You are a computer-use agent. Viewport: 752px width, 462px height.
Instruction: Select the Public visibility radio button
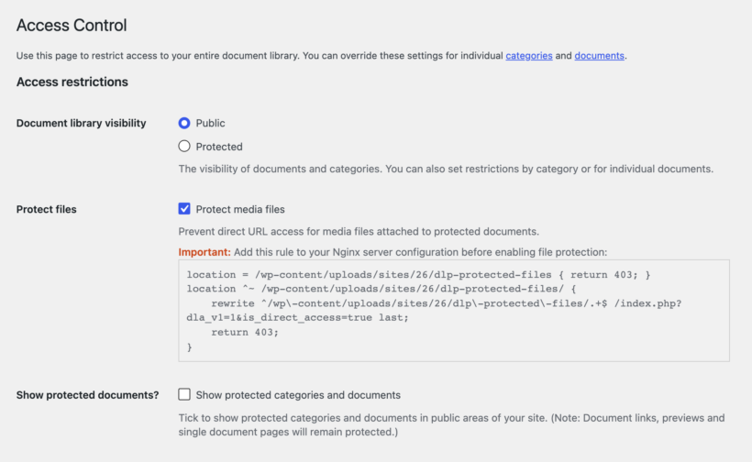pyautogui.click(x=184, y=123)
